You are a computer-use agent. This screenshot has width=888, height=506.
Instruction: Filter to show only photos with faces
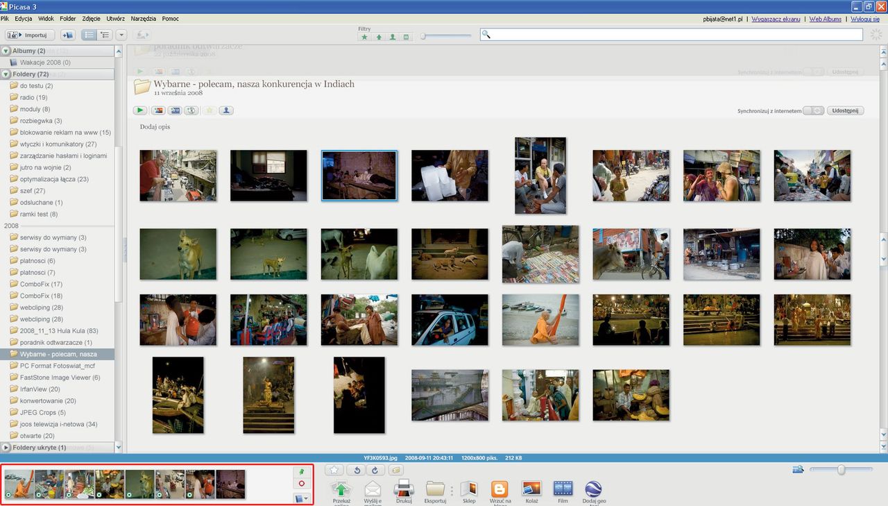(x=392, y=37)
